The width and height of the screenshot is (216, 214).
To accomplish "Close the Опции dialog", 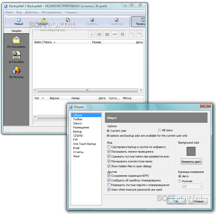I will [205, 106].
